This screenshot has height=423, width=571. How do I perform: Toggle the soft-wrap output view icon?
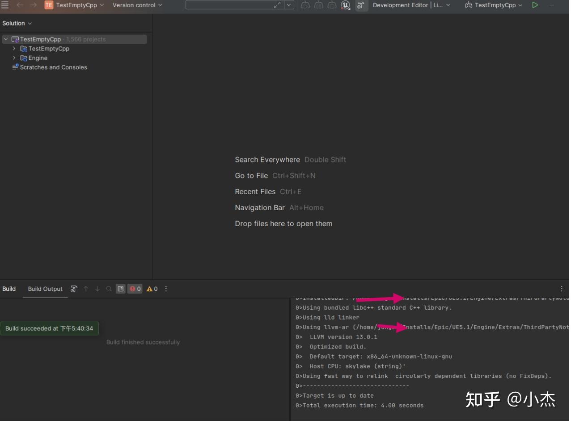click(120, 289)
